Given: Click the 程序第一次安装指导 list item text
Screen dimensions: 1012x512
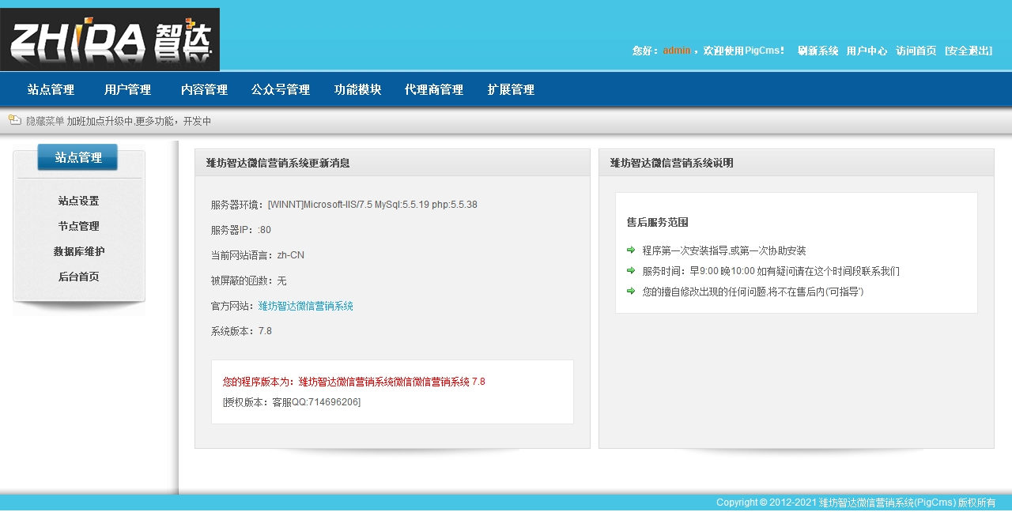Looking at the screenshot, I should [x=724, y=250].
